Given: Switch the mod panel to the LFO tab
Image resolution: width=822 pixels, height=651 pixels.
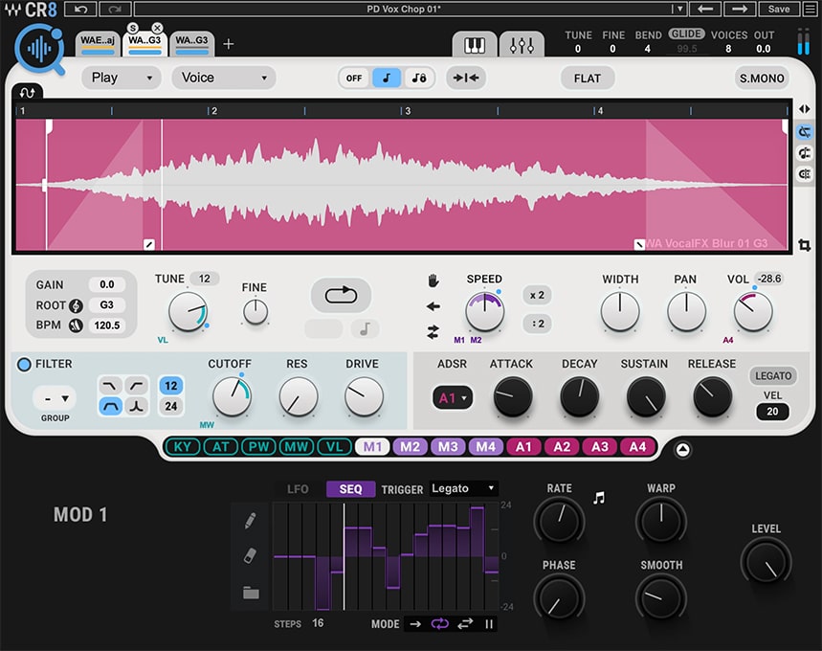Looking at the screenshot, I should 298,489.
